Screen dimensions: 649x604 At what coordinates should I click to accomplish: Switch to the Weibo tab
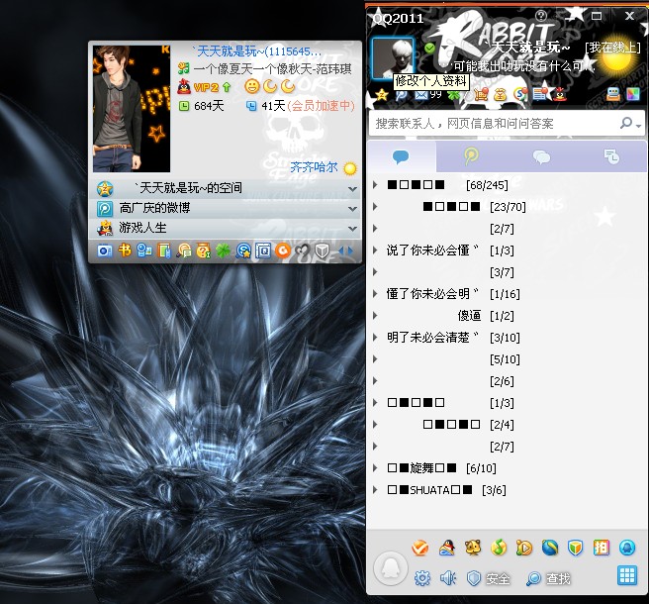tap(471, 156)
